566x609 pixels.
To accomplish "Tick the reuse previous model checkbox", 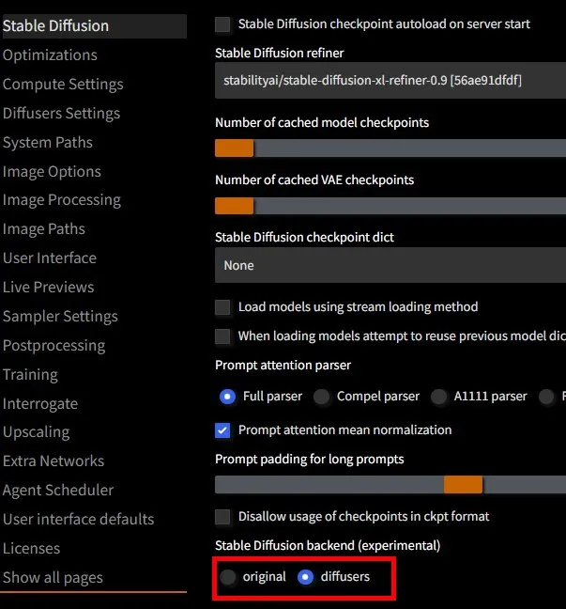I will 222,336.
